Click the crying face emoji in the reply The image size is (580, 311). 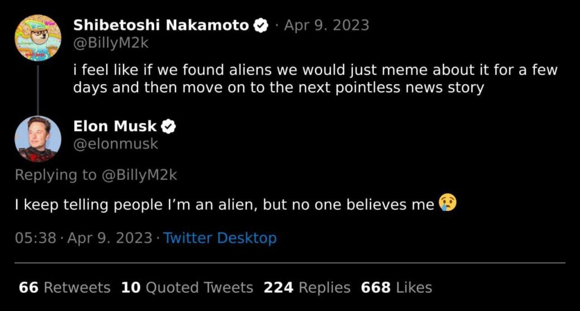click(447, 204)
